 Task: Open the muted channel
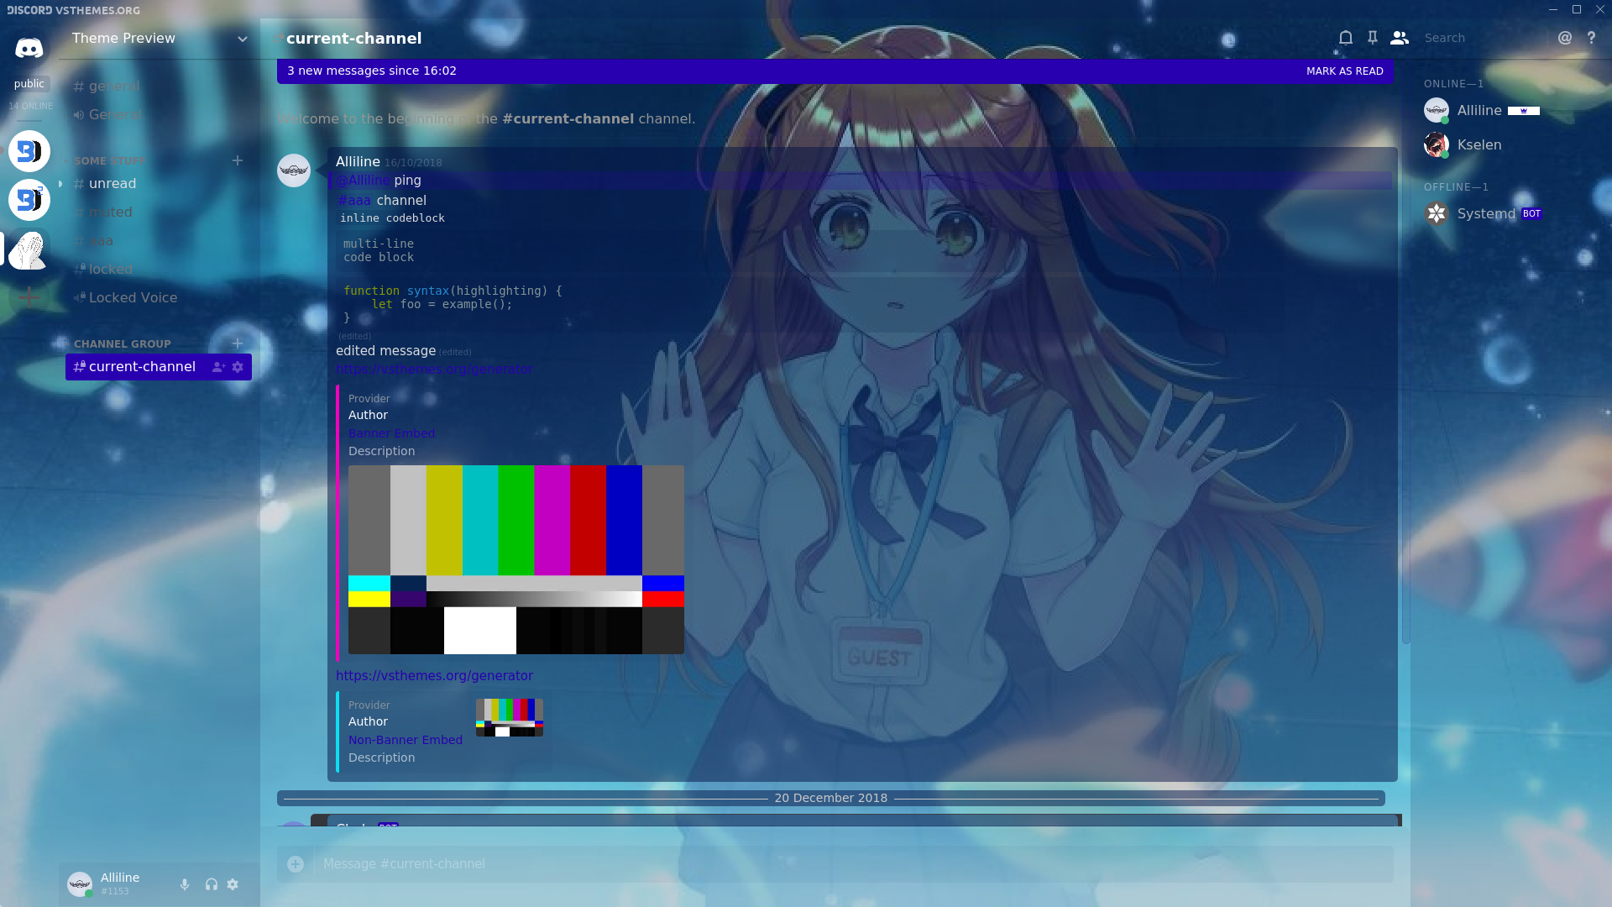pyautogui.click(x=158, y=212)
